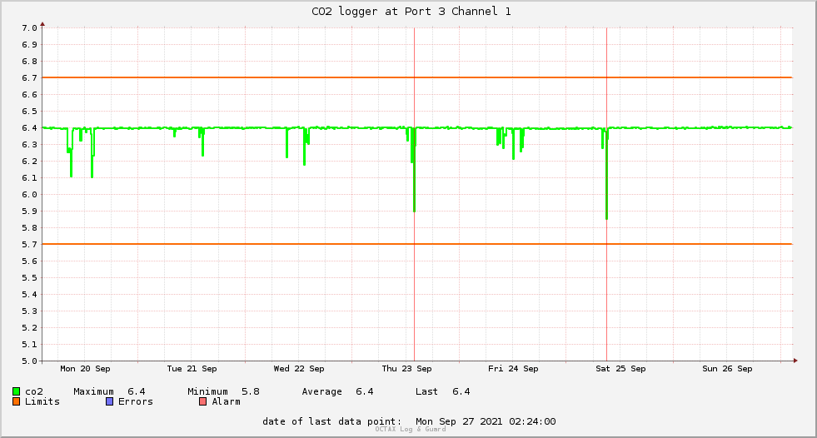Click the red Alarm legend swatch
The width and height of the screenshot is (817, 438).
click(202, 401)
